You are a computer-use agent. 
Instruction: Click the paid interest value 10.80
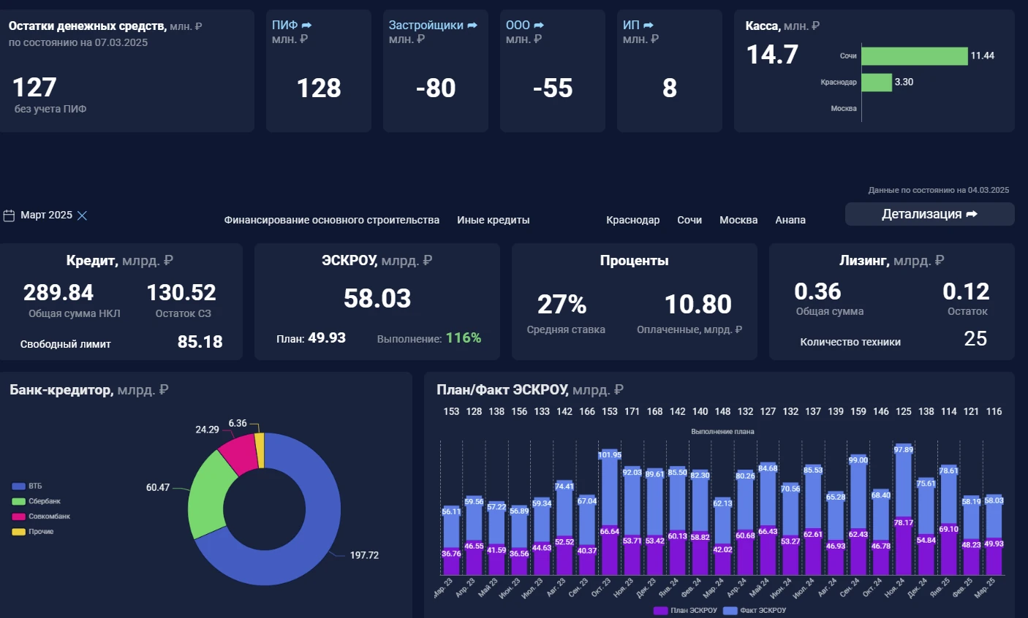click(698, 305)
